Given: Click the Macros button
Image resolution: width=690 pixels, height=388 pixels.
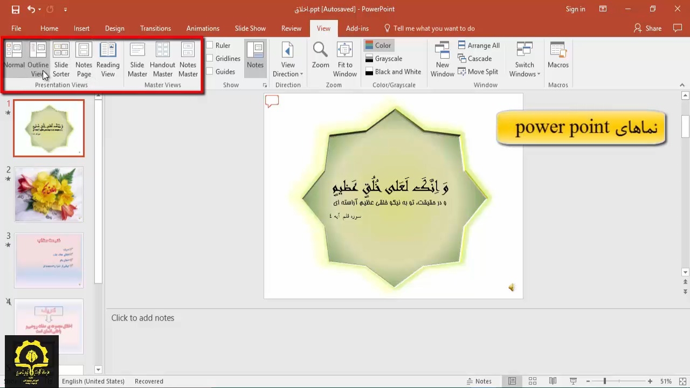Looking at the screenshot, I should tap(558, 56).
